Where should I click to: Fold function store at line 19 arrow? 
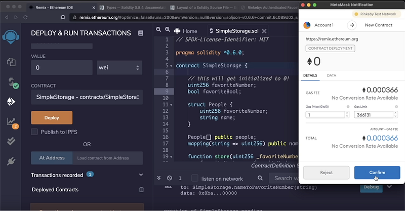click(171, 157)
